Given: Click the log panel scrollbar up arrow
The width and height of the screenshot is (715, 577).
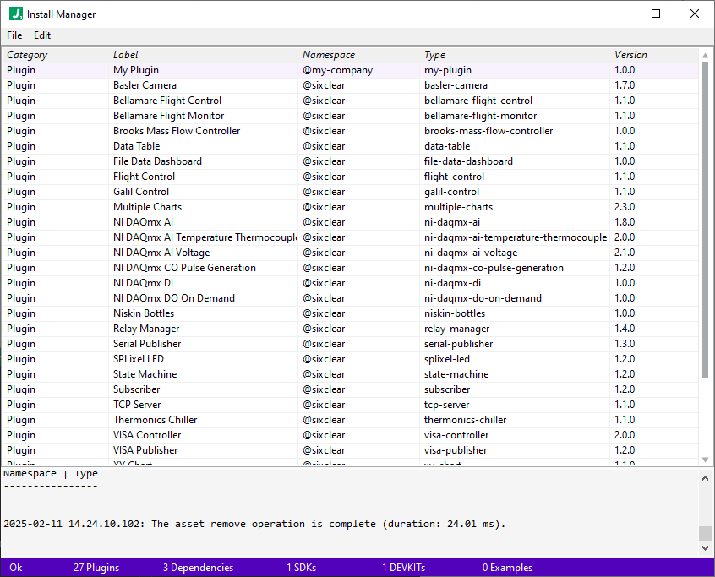Looking at the screenshot, I should (706, 476).
